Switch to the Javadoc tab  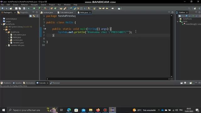click(x=17, y=83)
